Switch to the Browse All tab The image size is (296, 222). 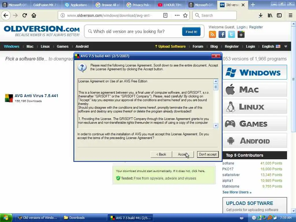pyautogui.click(x=108, y=5)
